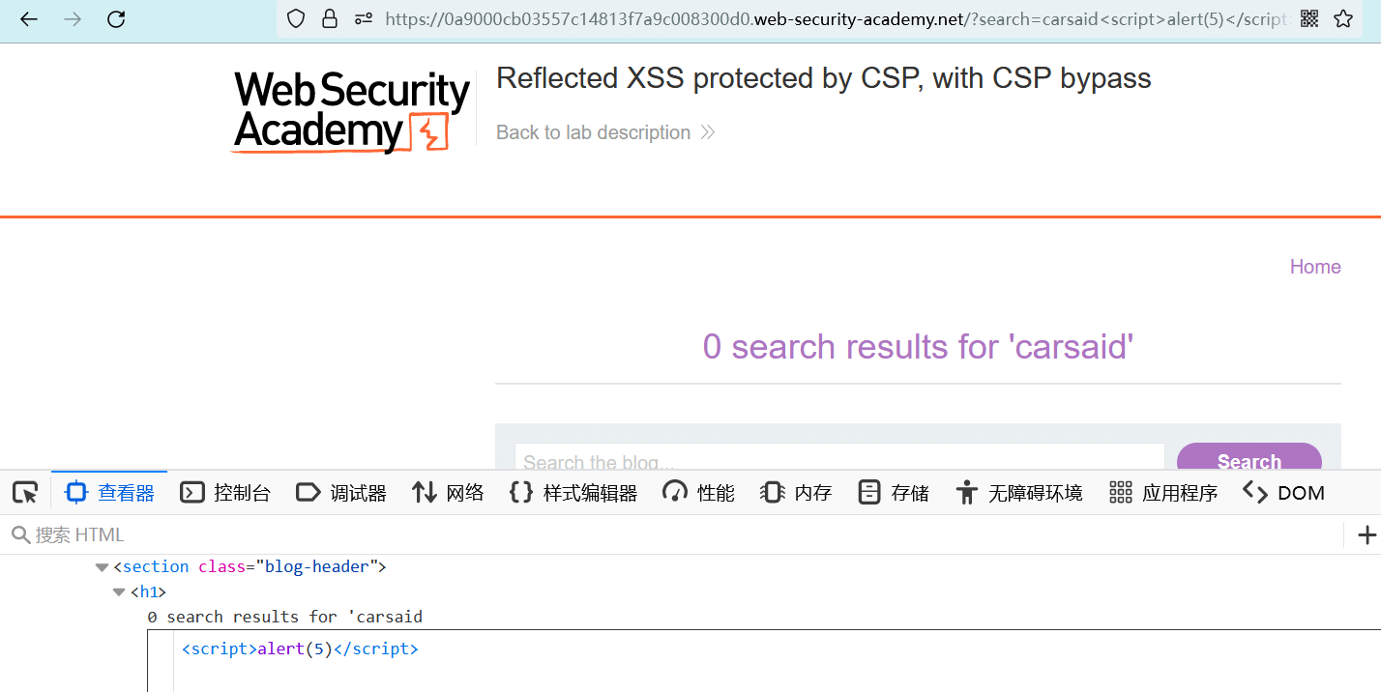Click the site permissions icon beside the padlock
Screen dimensions: 1381x692
pos(363,18)
